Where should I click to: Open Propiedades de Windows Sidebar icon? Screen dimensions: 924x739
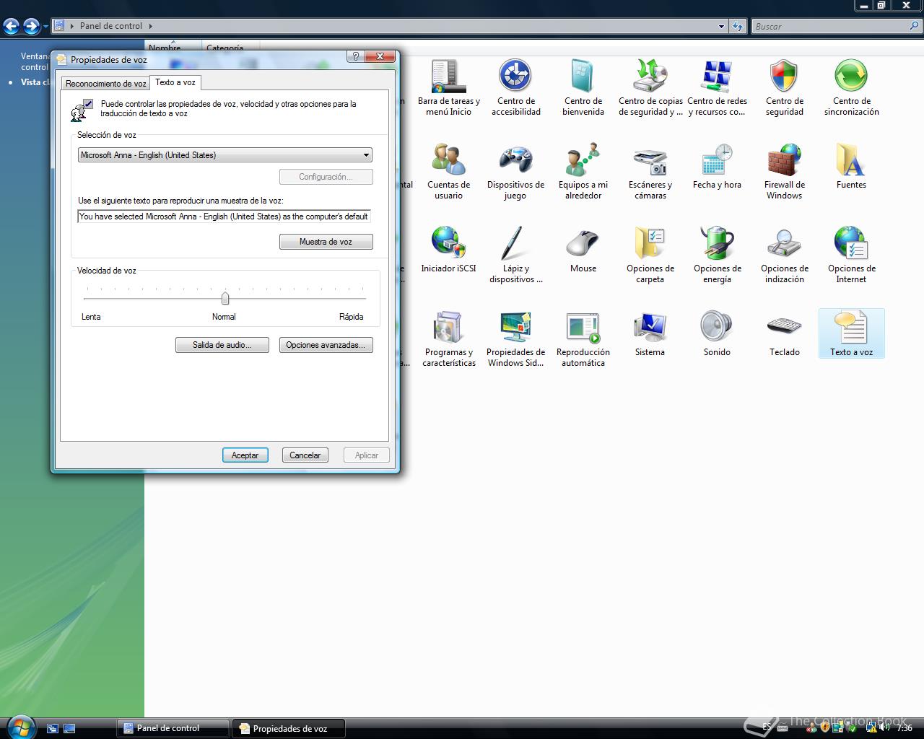515,339
